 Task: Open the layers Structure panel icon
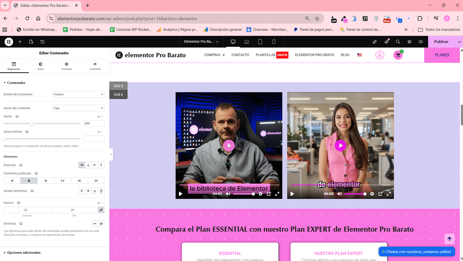[409, 42]
